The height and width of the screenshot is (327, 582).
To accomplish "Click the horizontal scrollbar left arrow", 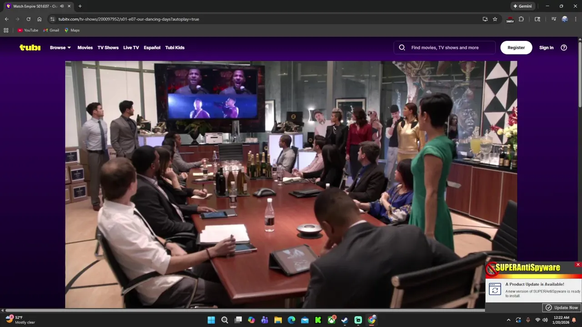I will [x=2, y=311].
